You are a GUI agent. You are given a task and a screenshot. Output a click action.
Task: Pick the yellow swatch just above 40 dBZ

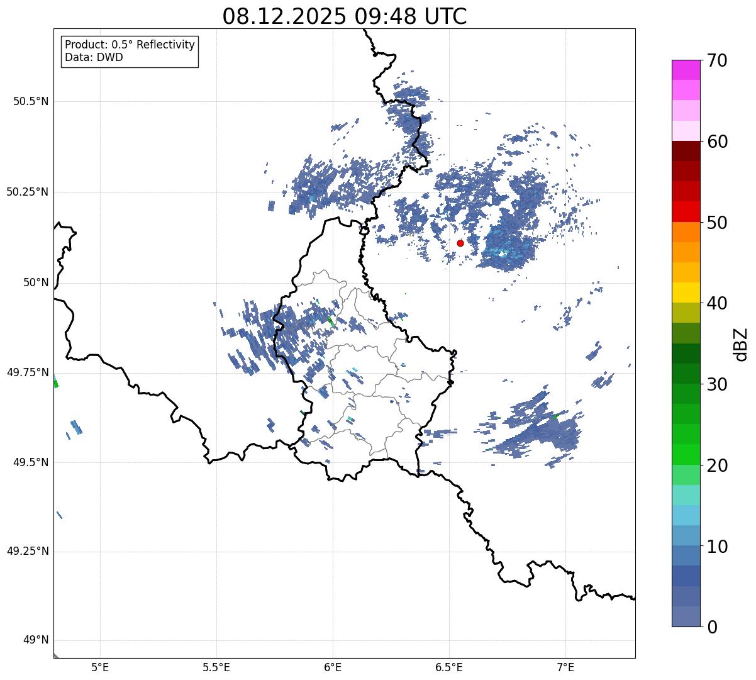tap(686, 293)
